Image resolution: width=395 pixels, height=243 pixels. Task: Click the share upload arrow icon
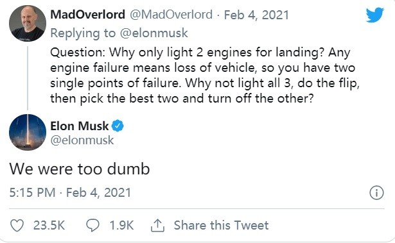coord(157,225)
